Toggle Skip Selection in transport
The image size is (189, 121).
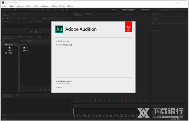tap(135, 100)
